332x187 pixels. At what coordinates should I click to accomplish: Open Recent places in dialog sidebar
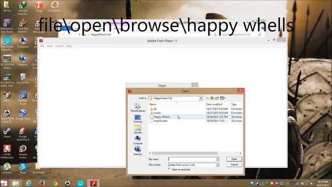pyautogui.click(x=138, y=108)
